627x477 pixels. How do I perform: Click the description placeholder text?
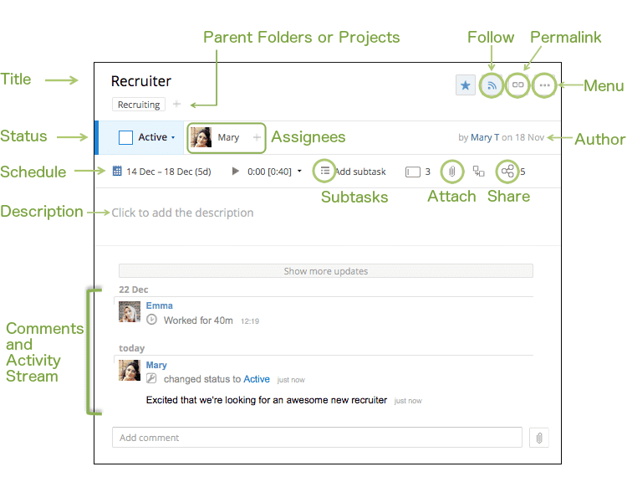(182, 213)
